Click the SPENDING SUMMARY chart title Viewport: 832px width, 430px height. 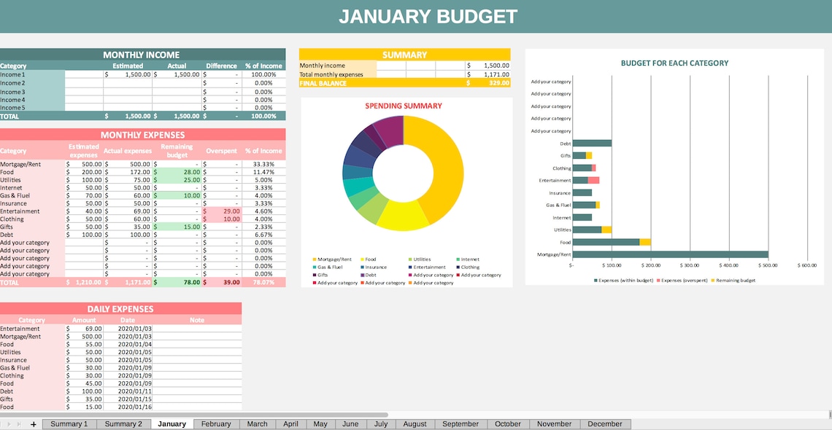point(404,106)
